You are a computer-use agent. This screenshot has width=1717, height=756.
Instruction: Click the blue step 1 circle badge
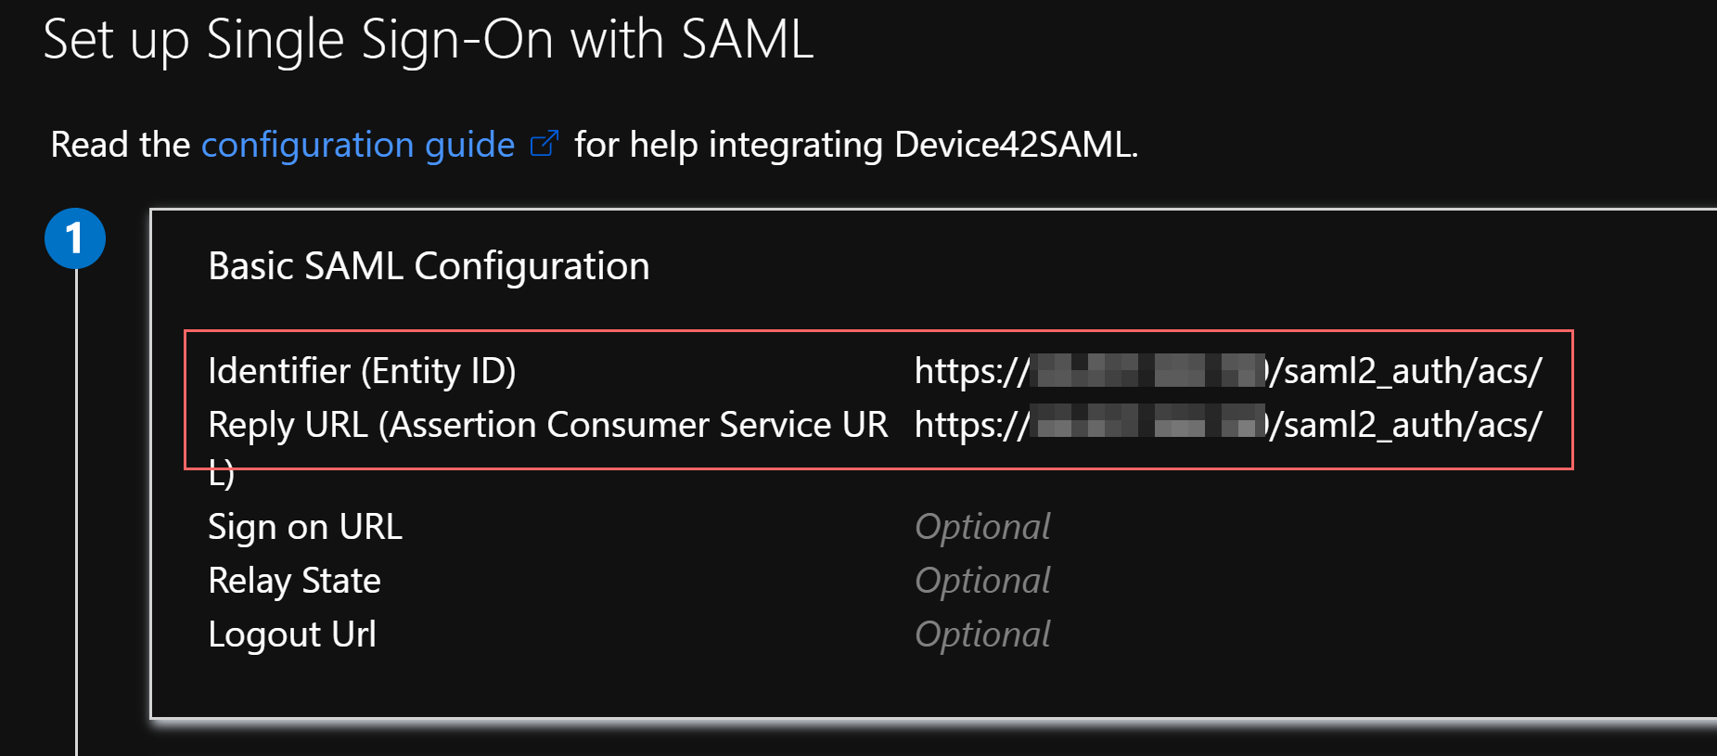point(75,238)
